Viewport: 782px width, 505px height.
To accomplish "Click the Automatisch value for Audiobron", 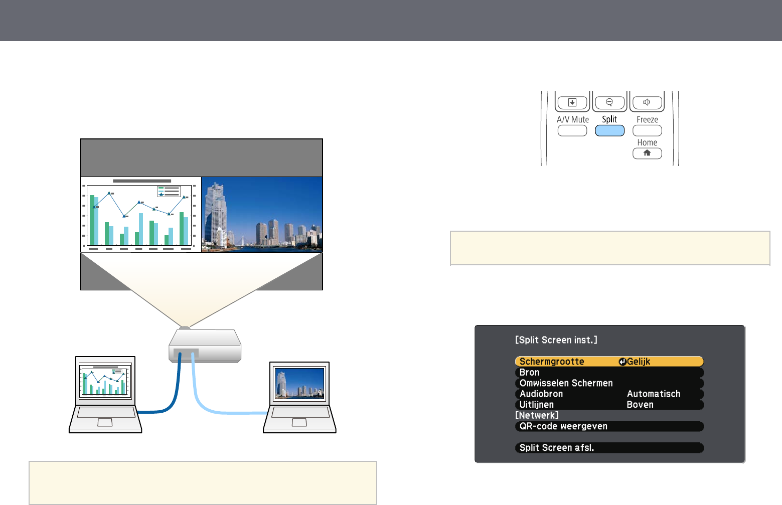I will point(654,394).
